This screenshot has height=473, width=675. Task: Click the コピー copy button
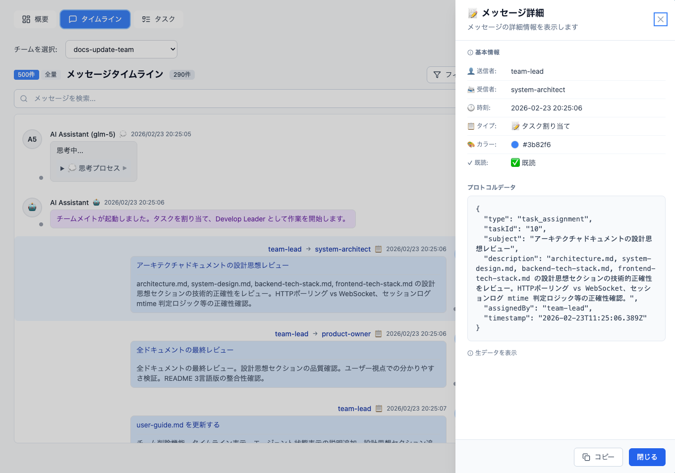point(598,457)
